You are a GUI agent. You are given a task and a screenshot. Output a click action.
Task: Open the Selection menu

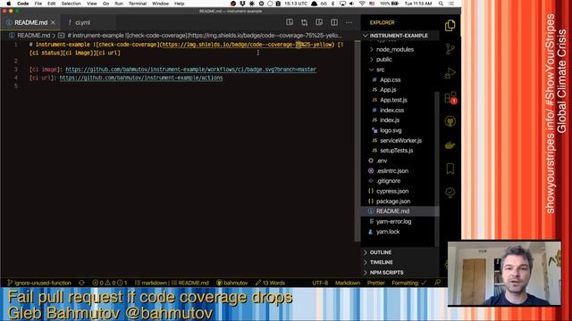71,4
